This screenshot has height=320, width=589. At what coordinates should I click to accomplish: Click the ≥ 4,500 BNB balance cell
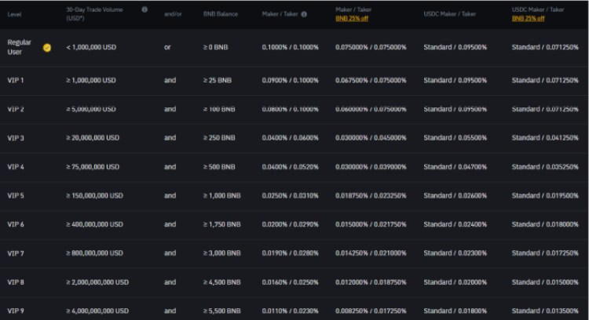(x=222, y=282)
